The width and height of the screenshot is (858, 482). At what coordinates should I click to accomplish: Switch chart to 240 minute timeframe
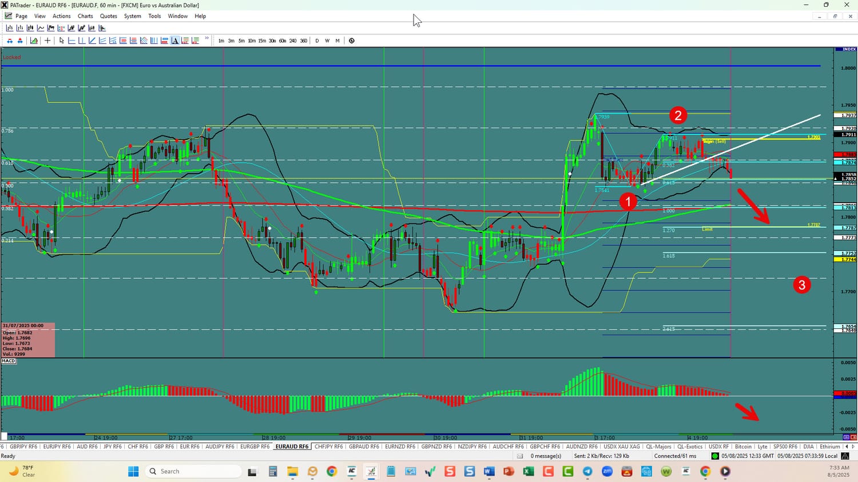pyautogui.click(x=293, y=41)
